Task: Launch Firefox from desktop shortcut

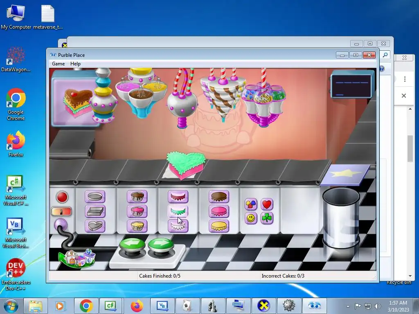Action: (x=16, y=144)
